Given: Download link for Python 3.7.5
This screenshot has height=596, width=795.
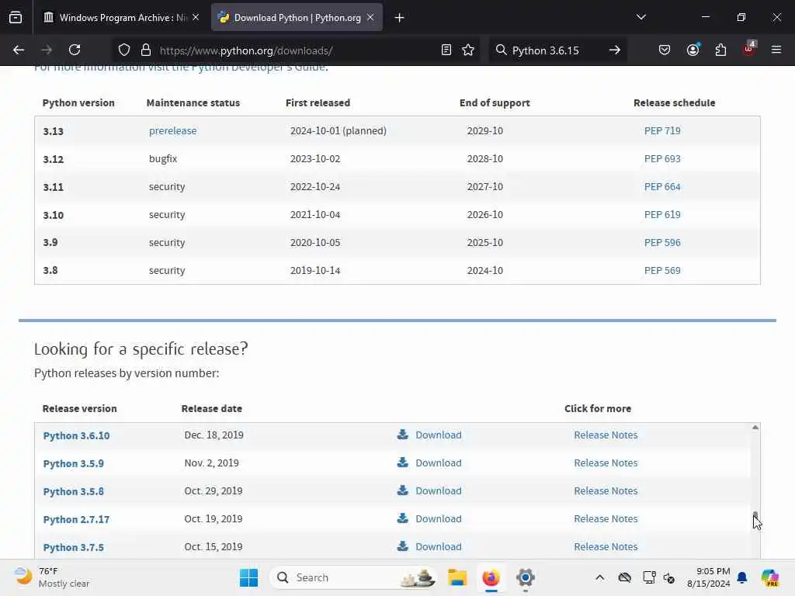Looking at the screenshot, I should (x=439, y=546).
